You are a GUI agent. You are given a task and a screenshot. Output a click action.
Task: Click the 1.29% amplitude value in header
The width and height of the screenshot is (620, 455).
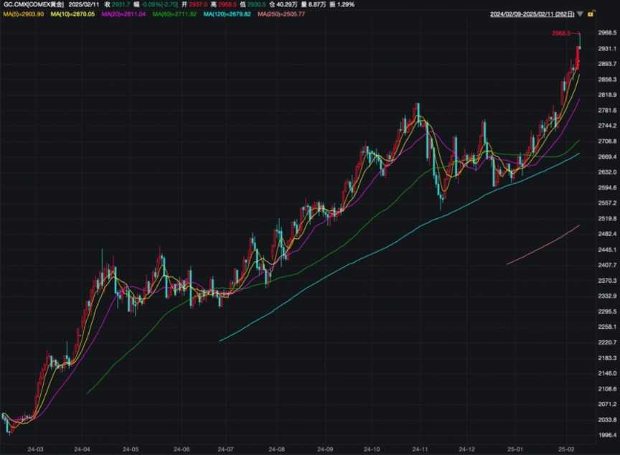pyautogui.click(x=327, y=4)
